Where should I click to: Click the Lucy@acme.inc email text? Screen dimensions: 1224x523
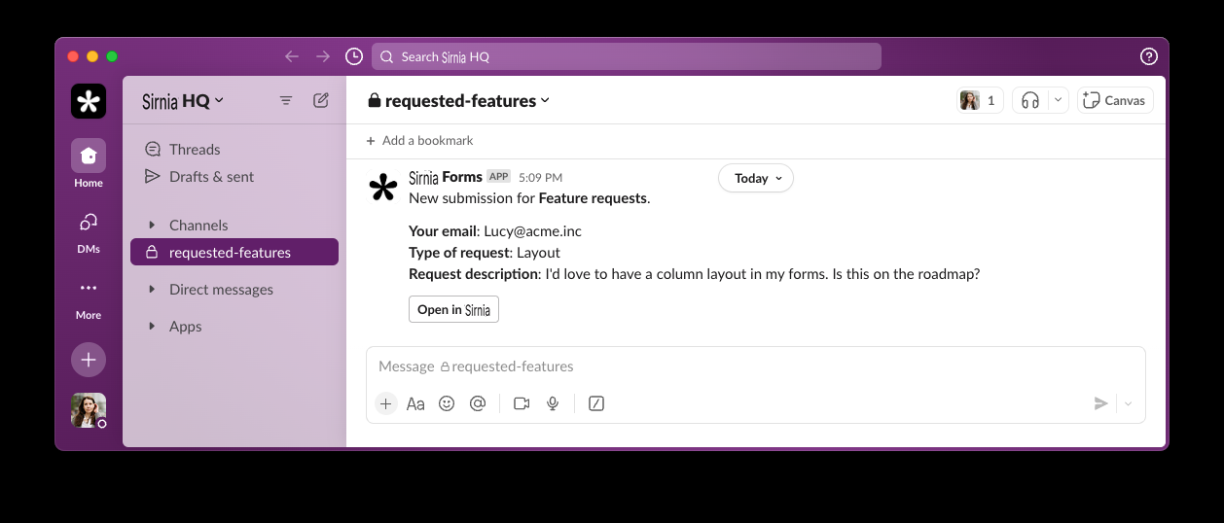532,231
